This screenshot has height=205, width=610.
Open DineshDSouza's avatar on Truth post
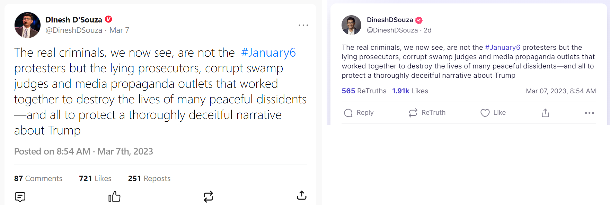click(351, 25)
